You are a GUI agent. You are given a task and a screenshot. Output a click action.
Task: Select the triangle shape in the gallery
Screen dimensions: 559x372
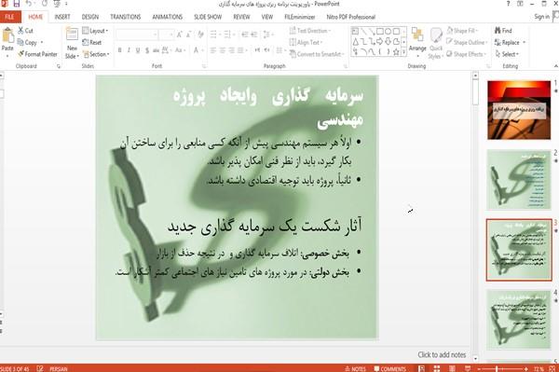tap(356, 42)
